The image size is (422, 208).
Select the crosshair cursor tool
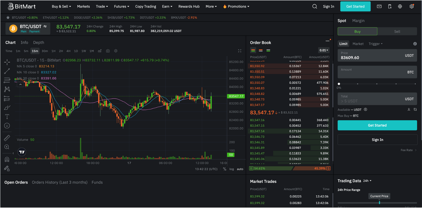click(7, 62)
